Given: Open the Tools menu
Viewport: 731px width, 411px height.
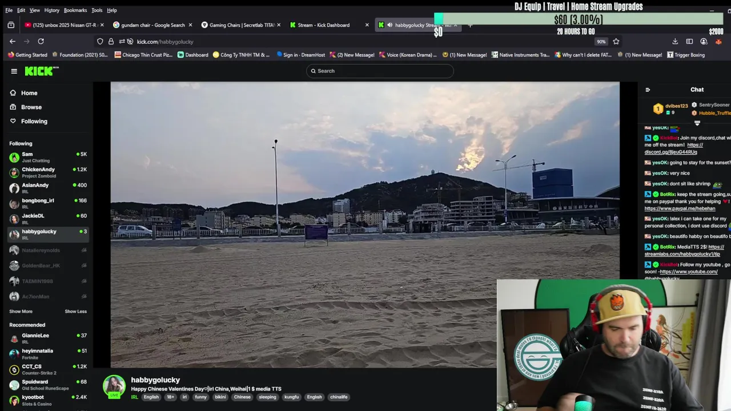Looking at the screenshot, I should click(x=97, y=10).
